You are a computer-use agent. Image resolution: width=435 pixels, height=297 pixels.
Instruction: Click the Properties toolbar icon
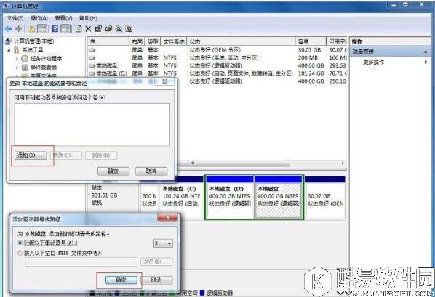pyautogui.click(x=98, y=29)
